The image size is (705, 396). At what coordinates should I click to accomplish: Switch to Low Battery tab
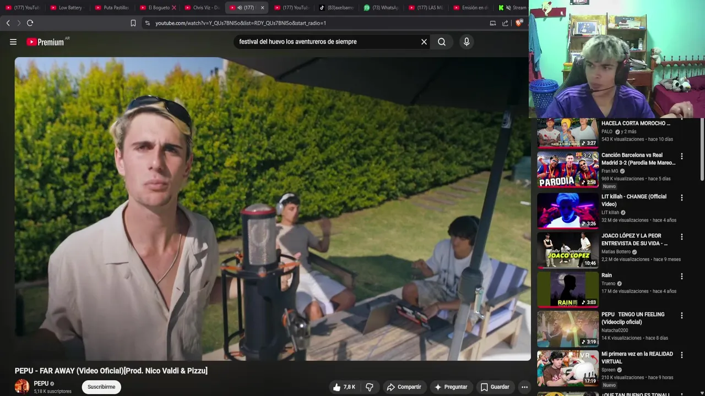click(x=67, y=8)
